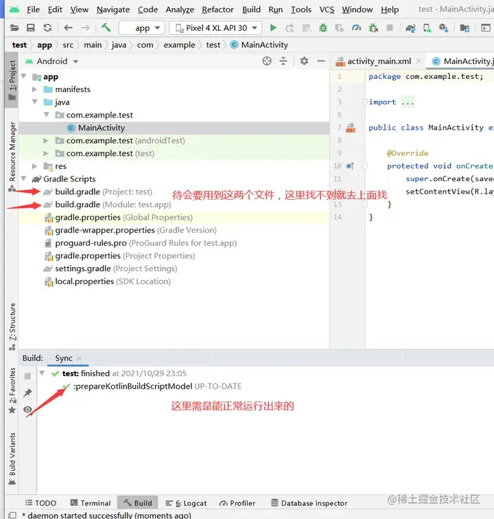
Task: Close the activity_main.xml editor tab
Action: [x=419, y=61]
